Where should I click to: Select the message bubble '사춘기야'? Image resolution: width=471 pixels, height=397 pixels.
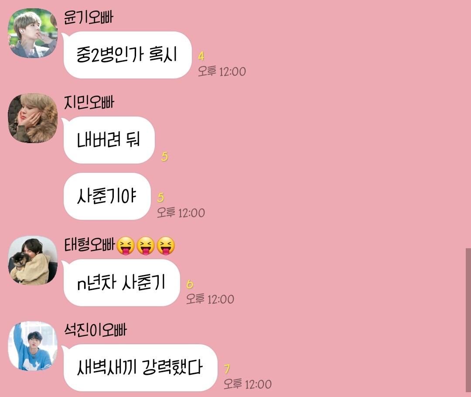(x=107, y=196)
